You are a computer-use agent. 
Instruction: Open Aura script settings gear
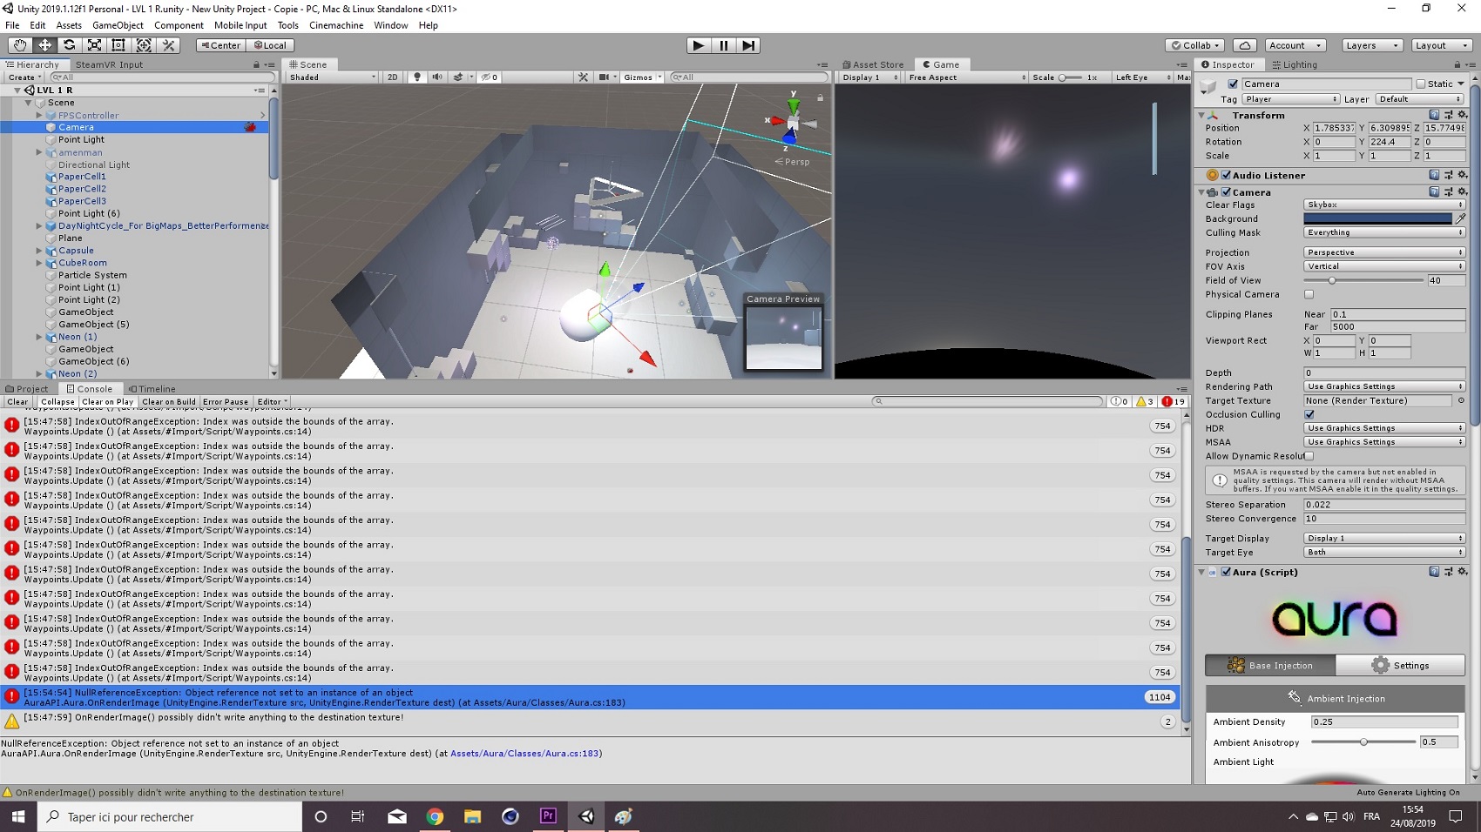(1463, 572)
